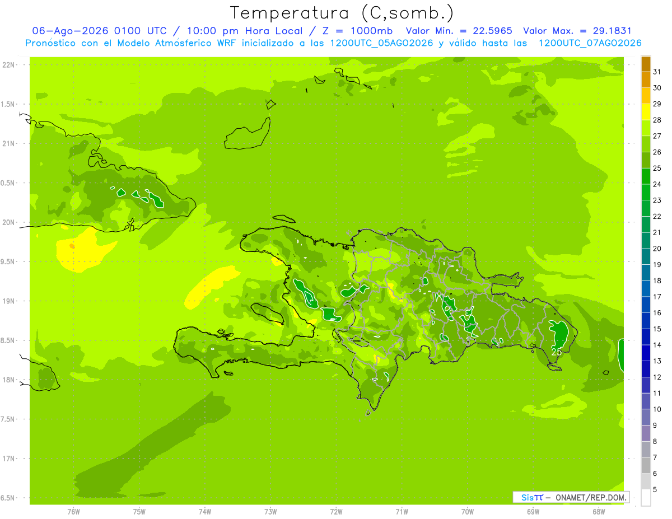Click the "69W" longitude label

click(533, 512)
